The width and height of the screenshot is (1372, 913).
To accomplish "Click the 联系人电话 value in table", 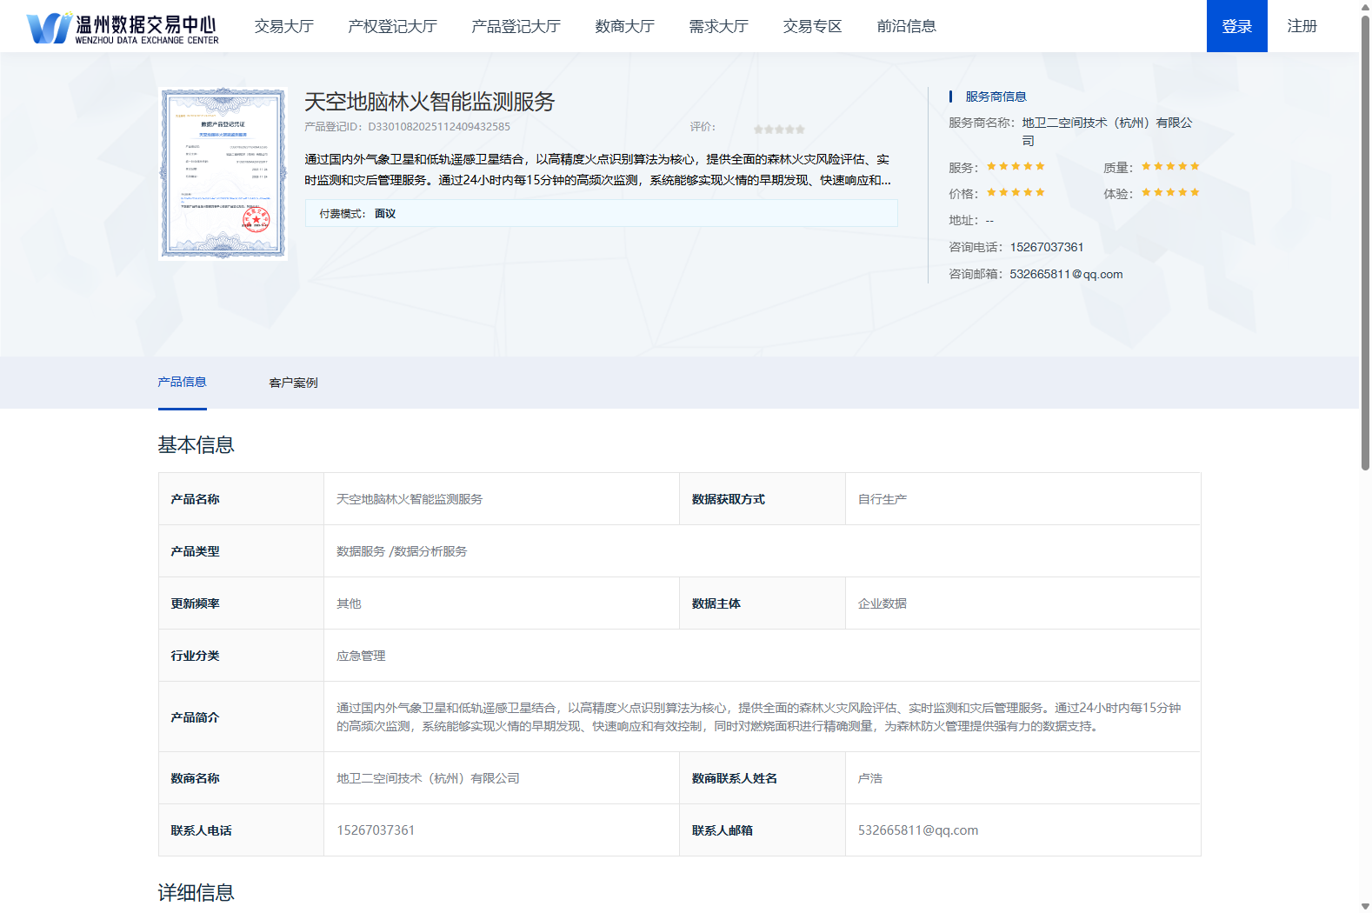I will 376,830.
